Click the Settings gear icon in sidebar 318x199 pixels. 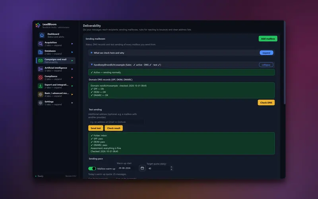coord(41,103)
